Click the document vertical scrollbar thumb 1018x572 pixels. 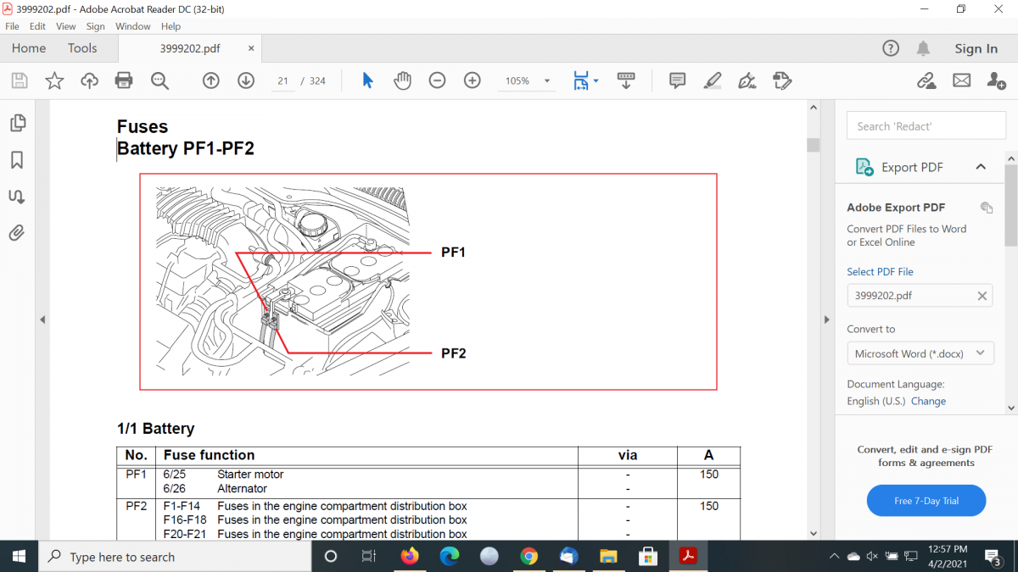[813, 145]
